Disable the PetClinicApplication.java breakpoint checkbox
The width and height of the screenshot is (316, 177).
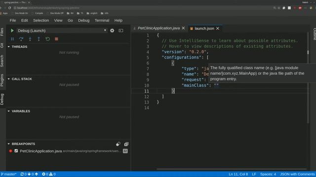[16, 151]
